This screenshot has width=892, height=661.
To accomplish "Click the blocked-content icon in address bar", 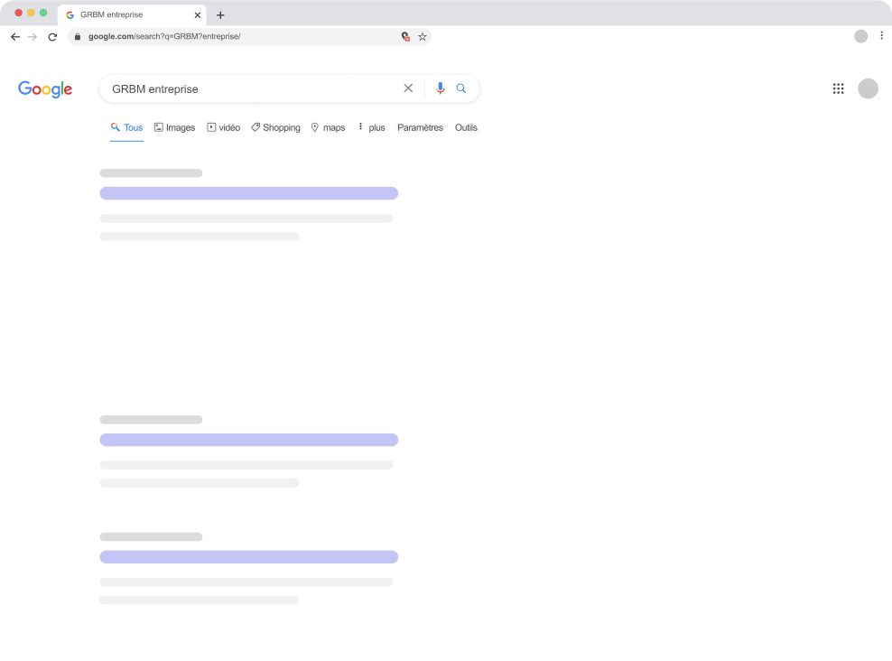I will click(x=405, y=37).
